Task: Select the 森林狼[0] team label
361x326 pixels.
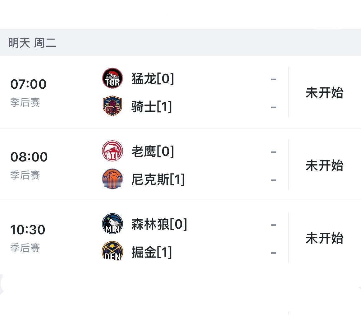Action: coord(158,224)
